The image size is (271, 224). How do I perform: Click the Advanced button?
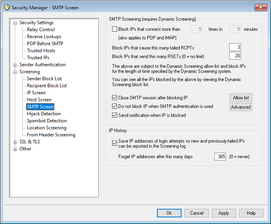point(241,107)
